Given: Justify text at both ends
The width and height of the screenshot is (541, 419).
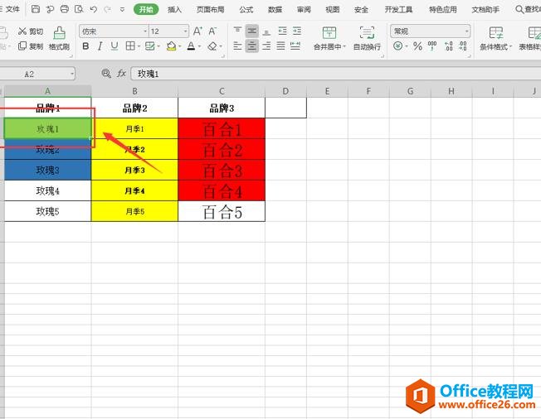Looking at the screenshot, I should pos(280,46).
